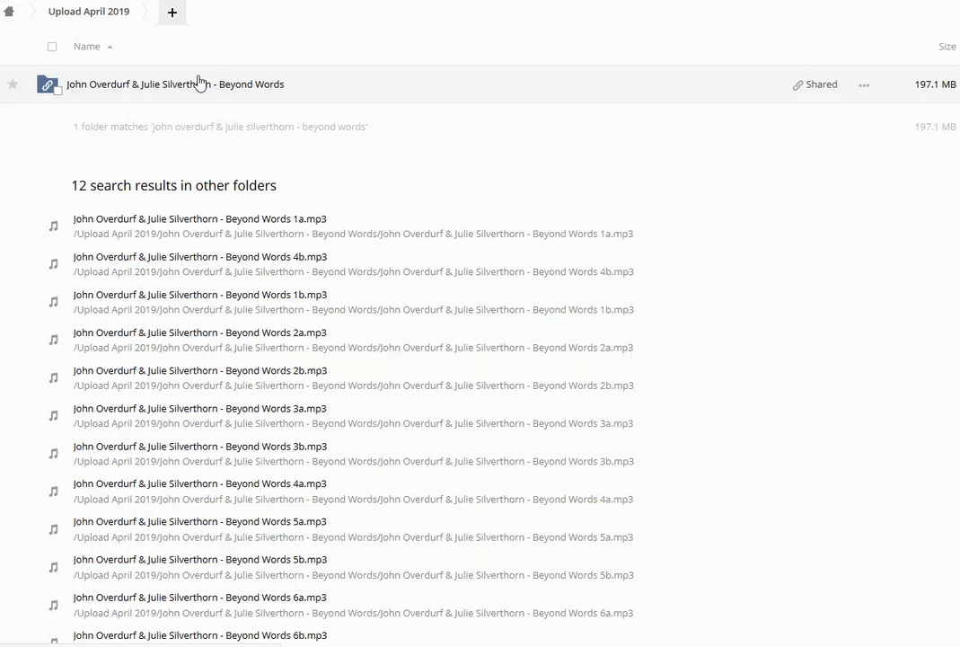Open Upload April 2019 breadcrumb

click(x=88, y=12)
